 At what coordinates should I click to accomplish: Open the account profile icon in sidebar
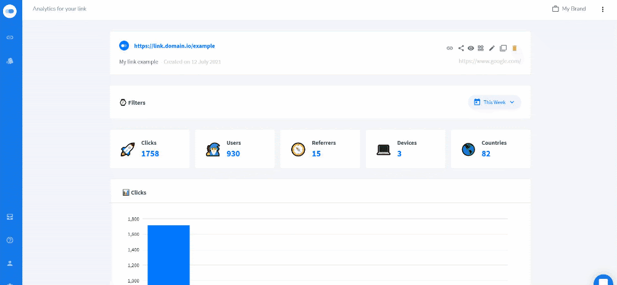10,263
